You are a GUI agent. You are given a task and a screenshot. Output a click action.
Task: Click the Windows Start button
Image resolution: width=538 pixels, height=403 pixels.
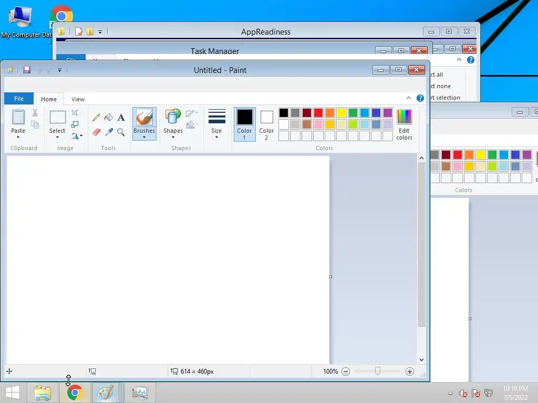13,393
